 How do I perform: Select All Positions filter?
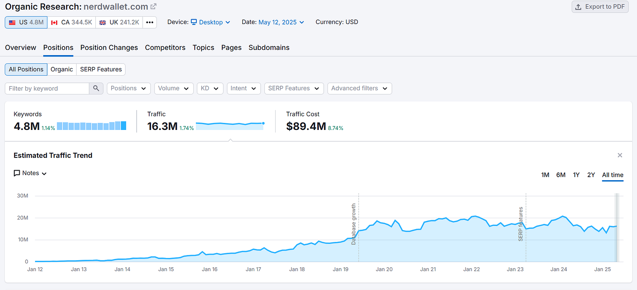click(x=26, y=69)
